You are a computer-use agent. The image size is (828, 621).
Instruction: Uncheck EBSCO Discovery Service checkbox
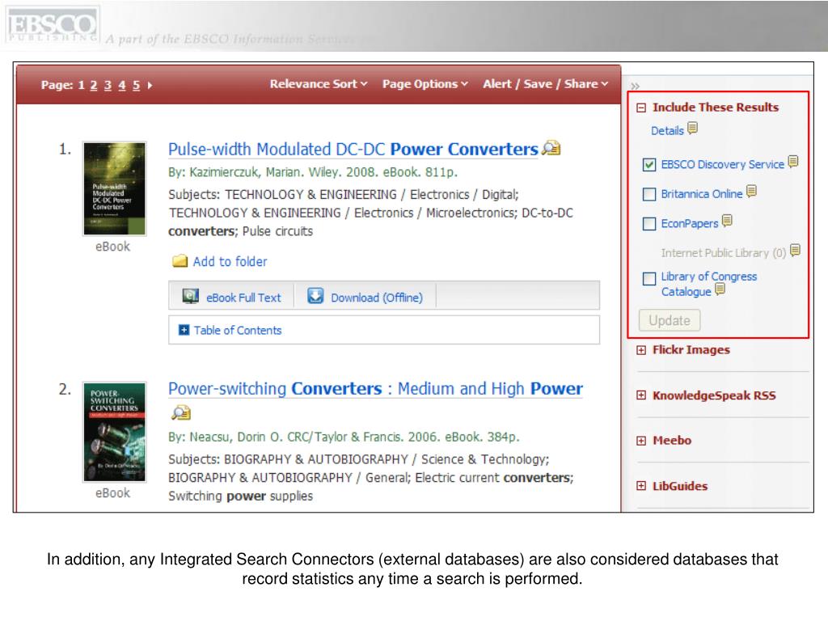pos(649,165)
